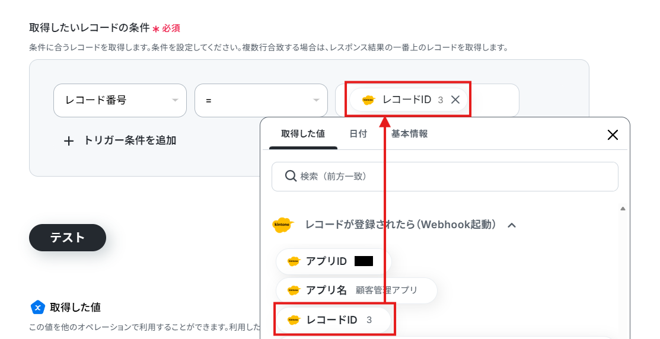Focus the 検索（前方一致）search field
Viewport: 660px width, 339px height.
pos(445,176)
